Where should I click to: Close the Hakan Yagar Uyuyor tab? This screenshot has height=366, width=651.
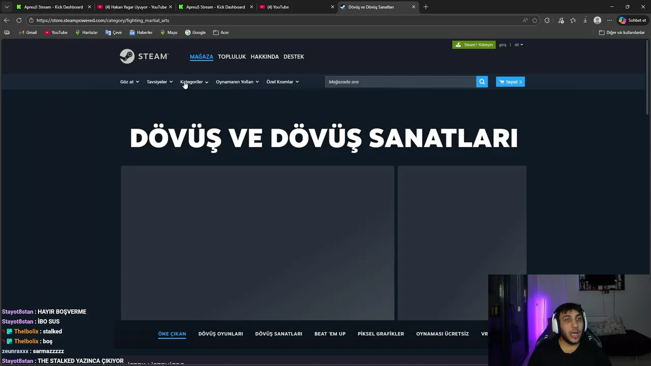(170, 7)
